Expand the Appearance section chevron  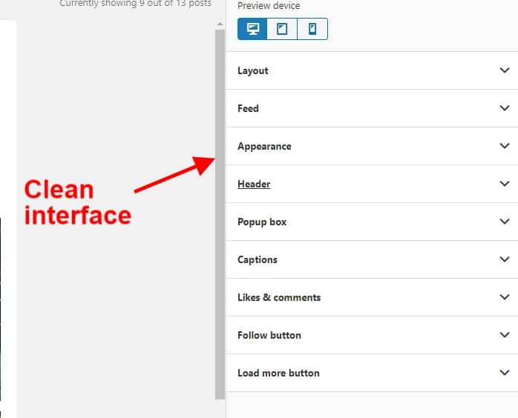coord(505,146)
